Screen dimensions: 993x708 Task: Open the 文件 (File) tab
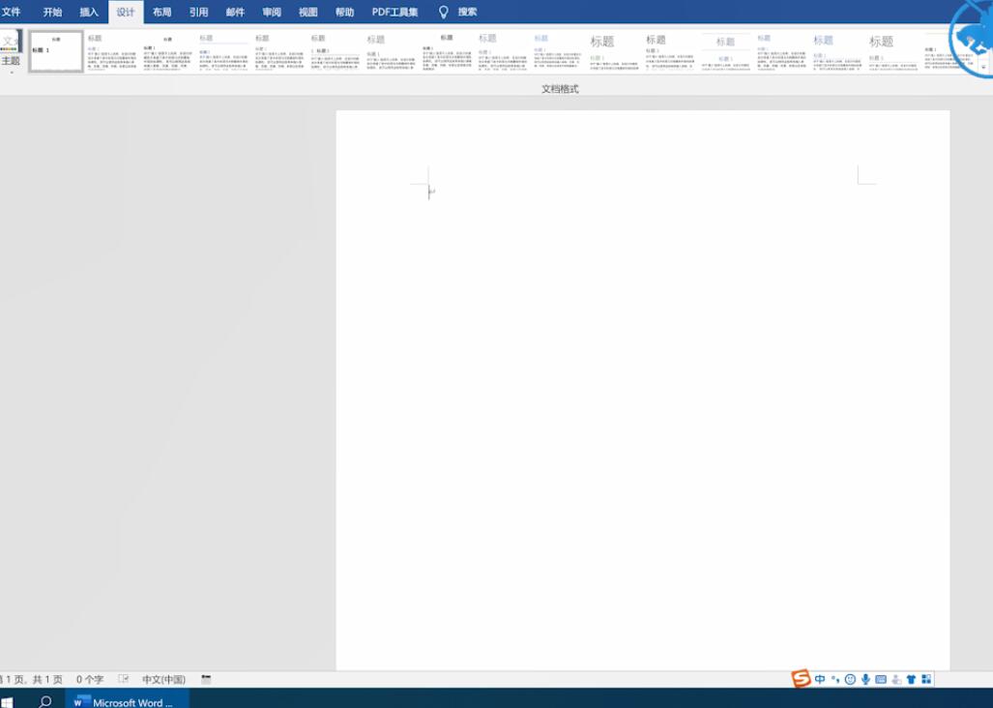point(11,12)
